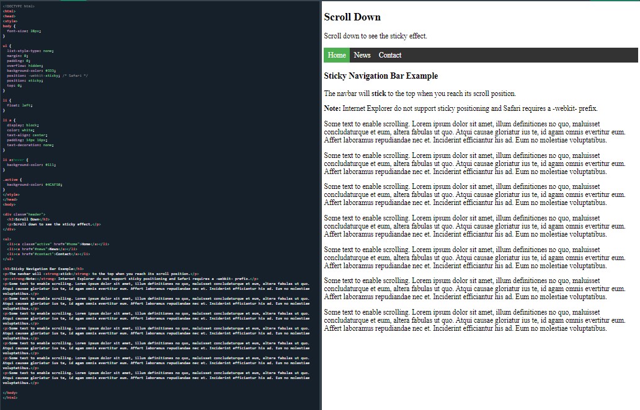Place cursor on the <!DOCTYPE html> code line
Image resolution: width=640 pixels, height=410 pixels.
pyautogui.click(x=19, y=6)
